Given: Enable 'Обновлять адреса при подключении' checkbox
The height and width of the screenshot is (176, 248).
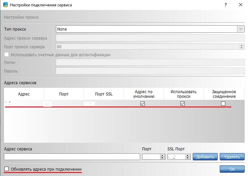Looking at the screenshot, I should (x=7, y=169).
